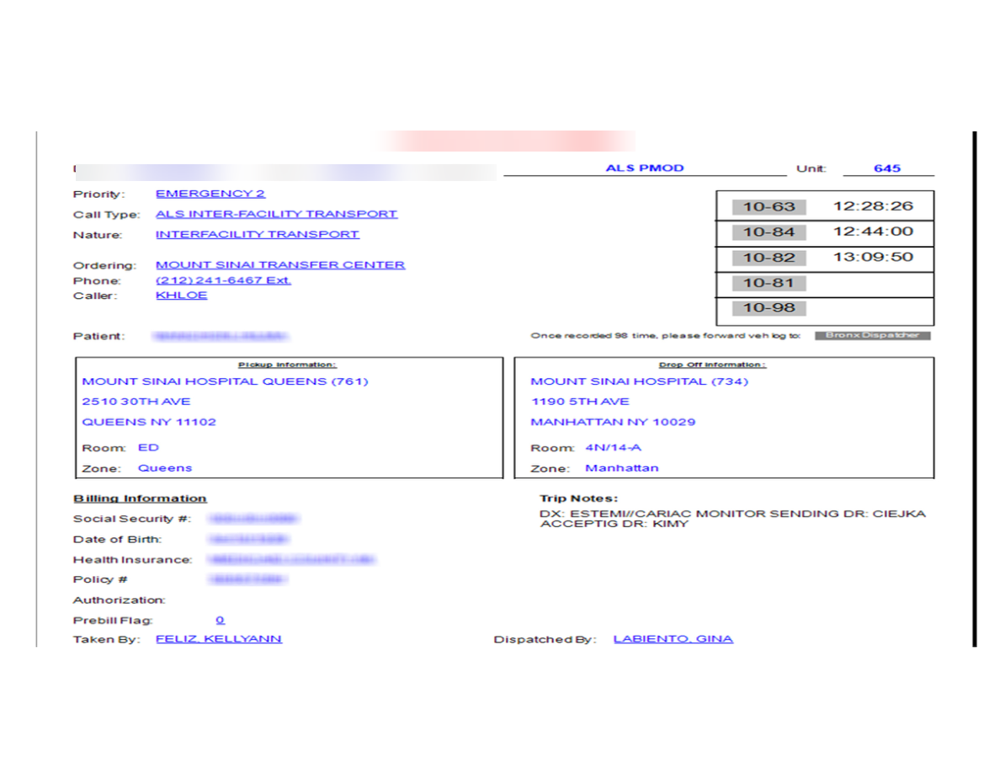This screenshot has height=773, width=1000.
Task: Select drop off address 1190 5TH AVE
Action: click(x=580, y=402)
